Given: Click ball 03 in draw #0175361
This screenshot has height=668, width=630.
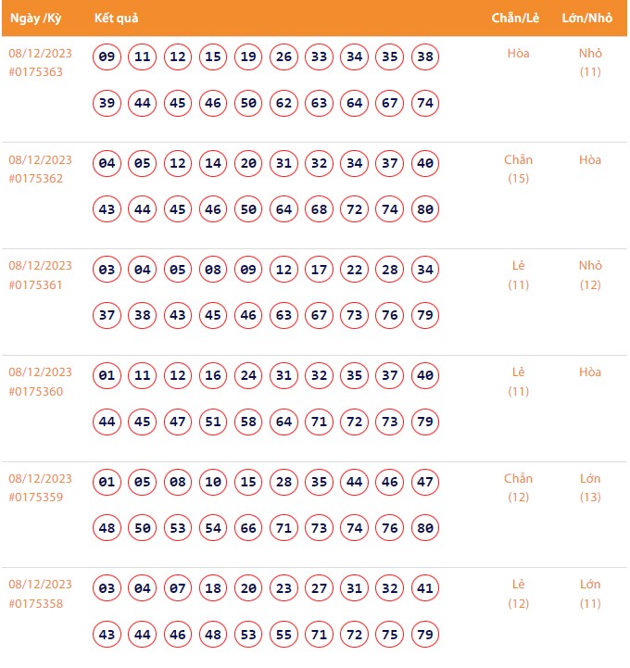Looking at the screenshot, I should 107,271.
